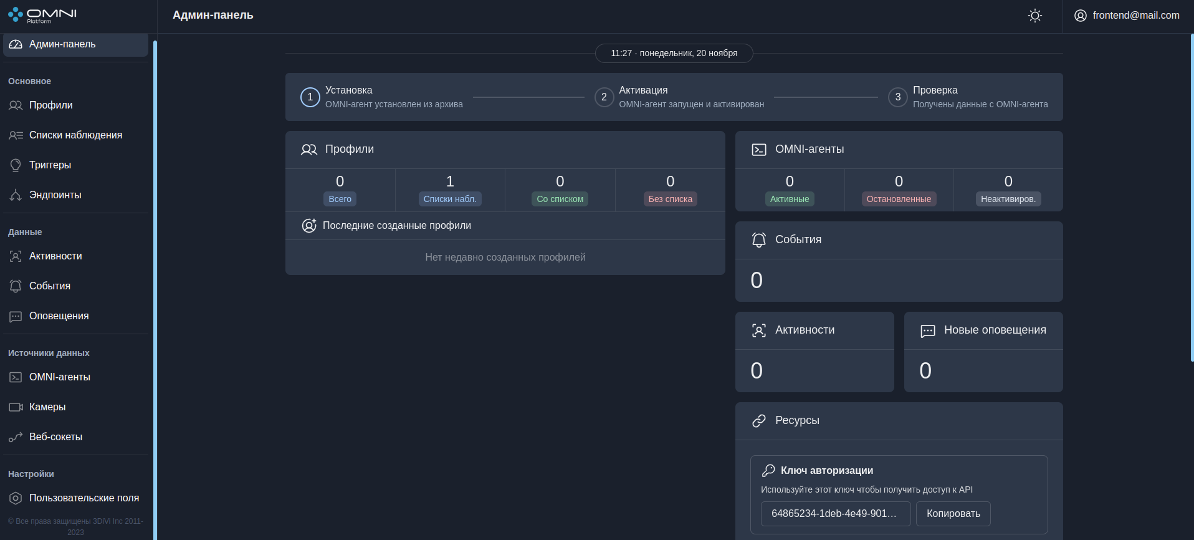Click the Копировать button
Image resolution: width=1194 pixels, height=540 pixels.
coord(953,514)
